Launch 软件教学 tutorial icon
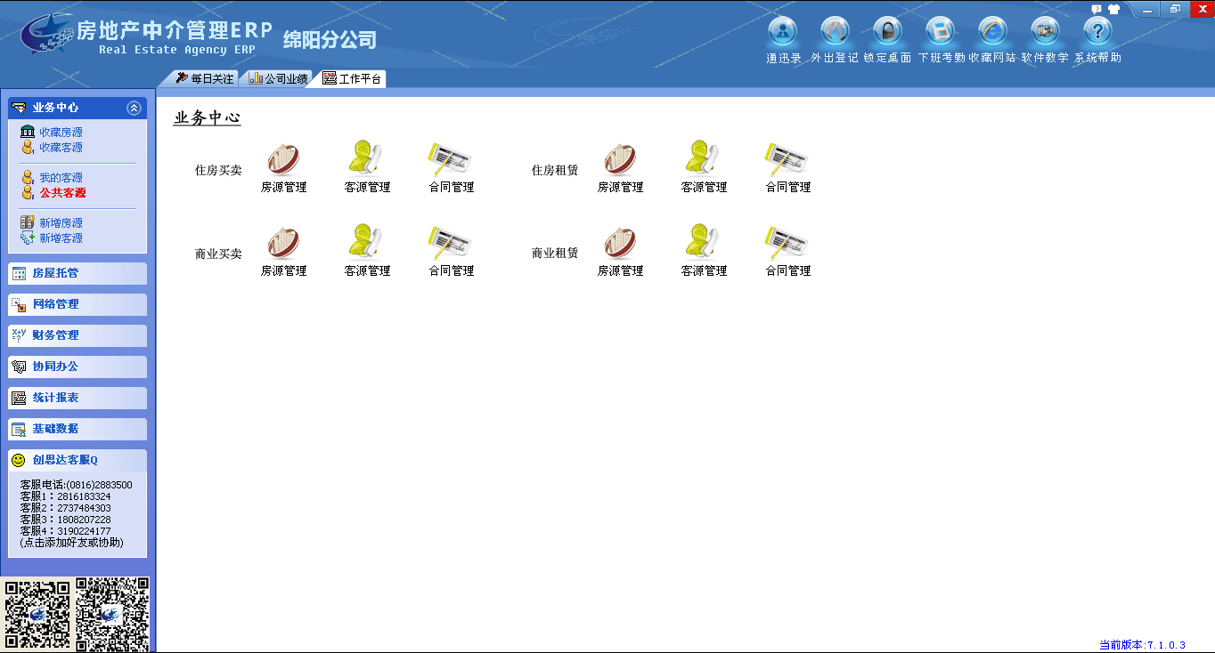 pyautogui.click(x=1045, y=33)
